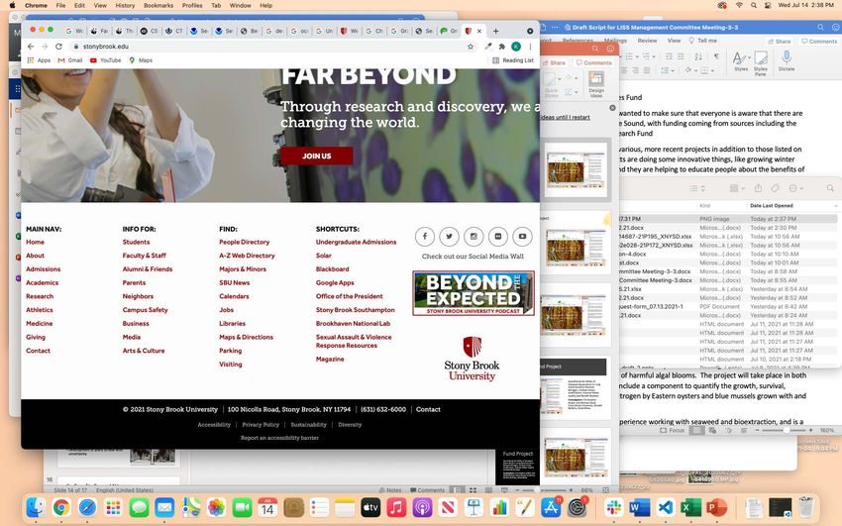This screenshot has width=842, height=526.
Task: Click the YouTube circle icon in footer
Action: pos(522,236)
